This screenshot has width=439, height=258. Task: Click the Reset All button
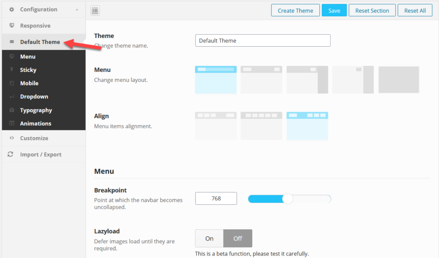pos(415,10)
